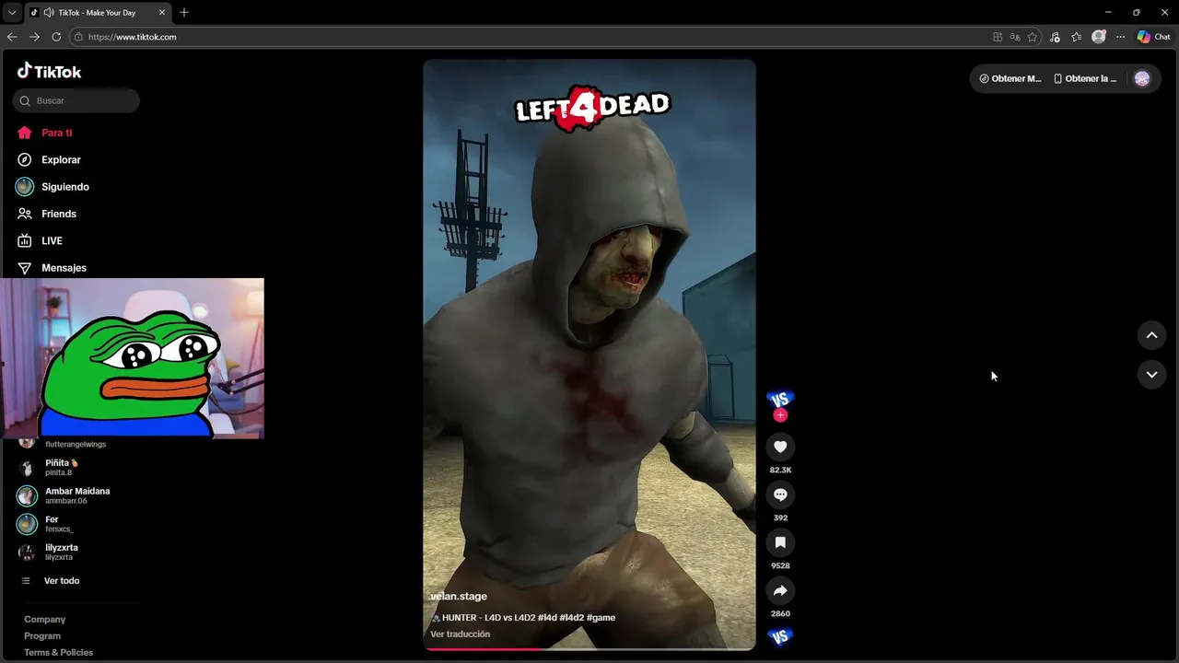Screen dimensions: 1179x663
Task: Share the video using the arrow icon
Action: (780, 590)
